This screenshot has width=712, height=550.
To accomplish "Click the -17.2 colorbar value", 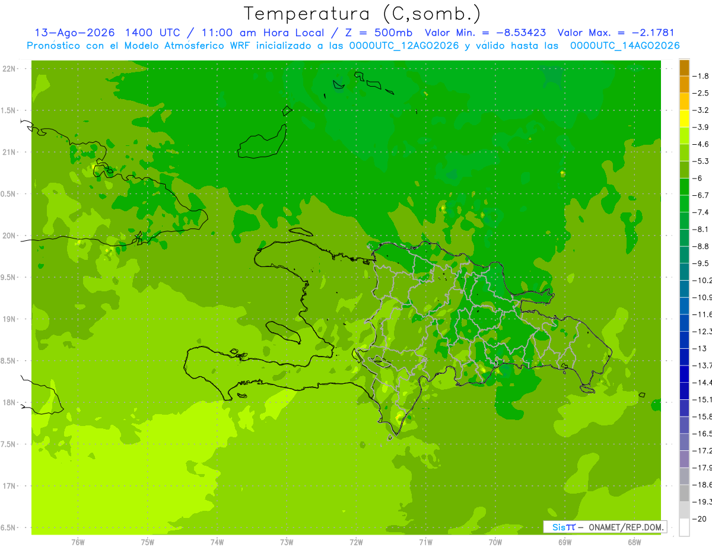I will [x=702, y=450].
